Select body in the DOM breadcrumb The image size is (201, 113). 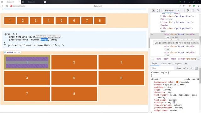pyautogui.click(x=166, y=59)
